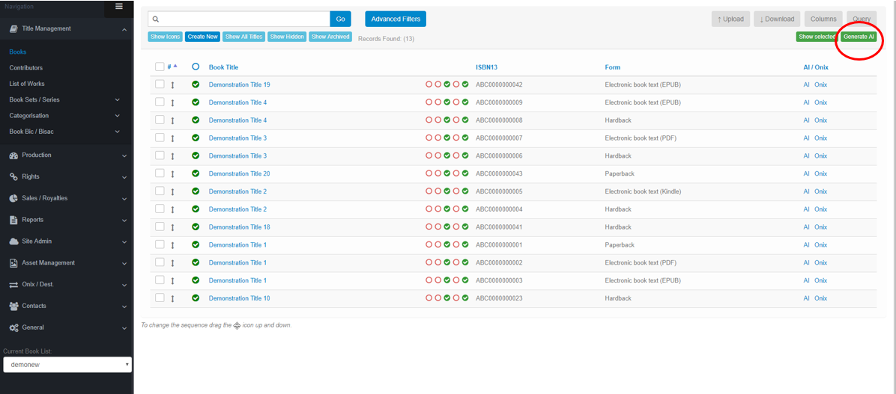Select the checkbox for Demonstration Title 10
The width and height of the screenshot is (896, 394).
[160, 298]
